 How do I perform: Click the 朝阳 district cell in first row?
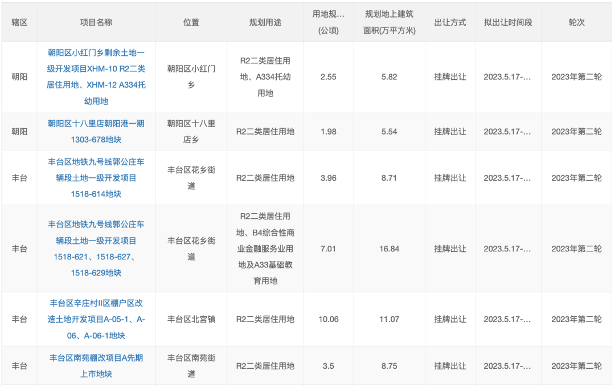pyautogui.click(x=20, y=75)
